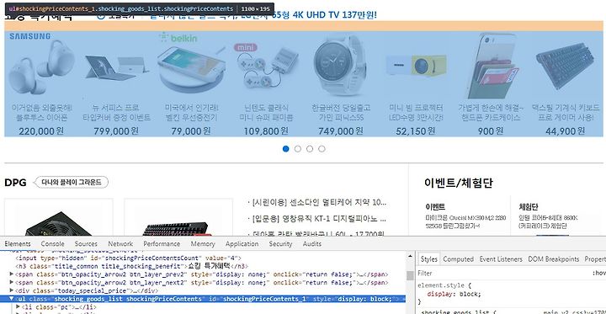This screenshot has width=606, height=314.
Task: Open the Audits tab
Action: click(x=312, y=243)
